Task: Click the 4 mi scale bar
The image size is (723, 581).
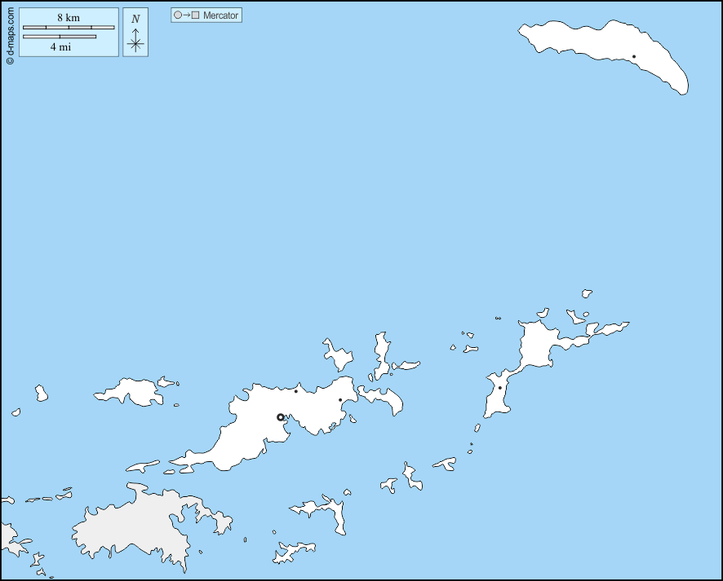Action: coord(60,37)
